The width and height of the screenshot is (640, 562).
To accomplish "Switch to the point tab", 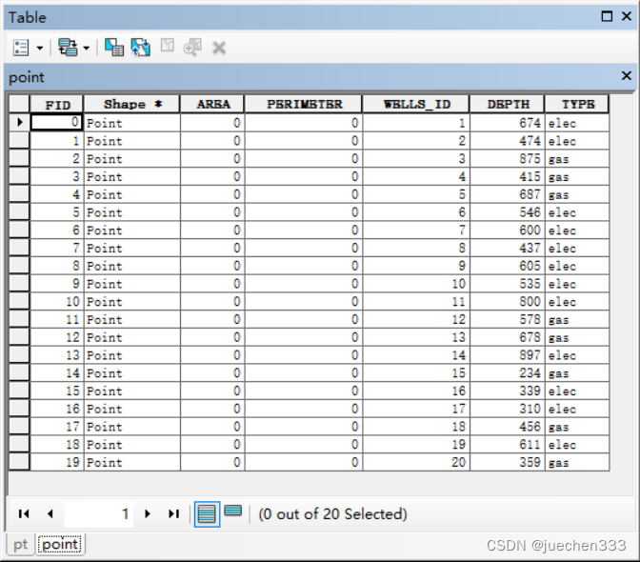I will click(x=60, y=545).
